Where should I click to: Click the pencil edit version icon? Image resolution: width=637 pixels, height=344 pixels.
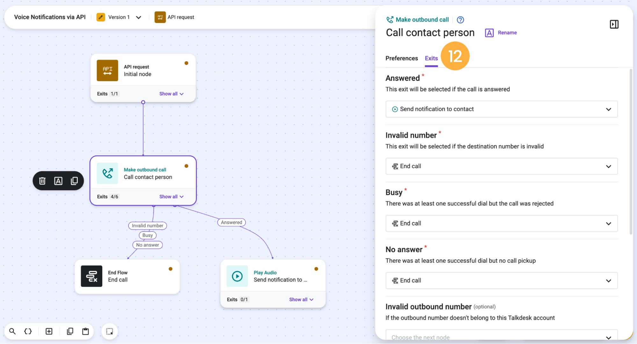coord(101,17)
